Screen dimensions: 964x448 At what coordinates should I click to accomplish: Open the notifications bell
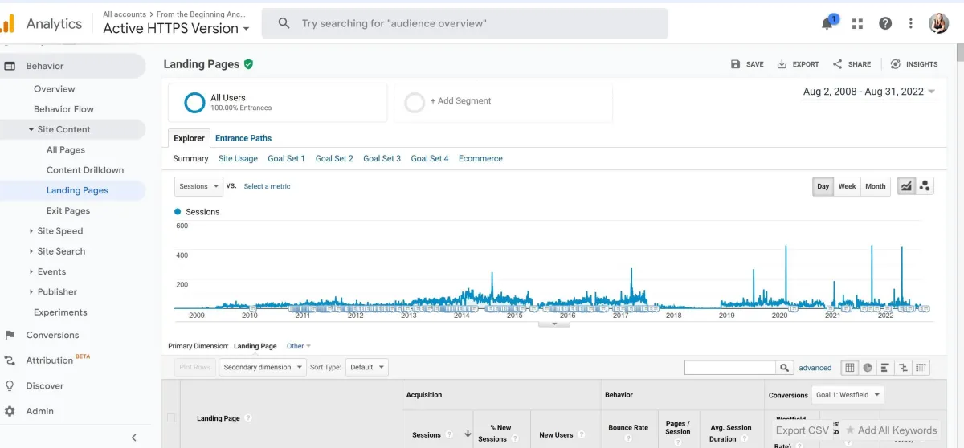click(827, 23)
